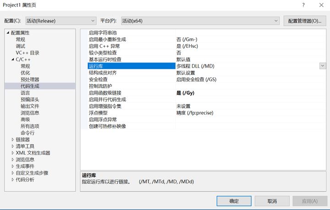Select the 输出文件 tree item
The image size is (330, 210).
coord(30,106)
